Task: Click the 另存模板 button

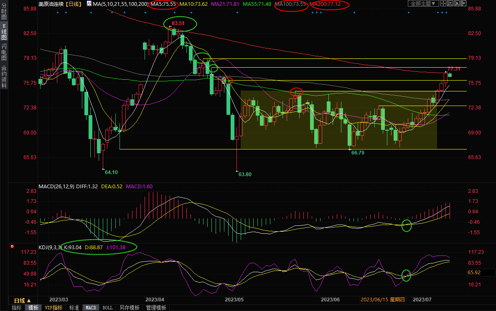Action: (129, 308)
